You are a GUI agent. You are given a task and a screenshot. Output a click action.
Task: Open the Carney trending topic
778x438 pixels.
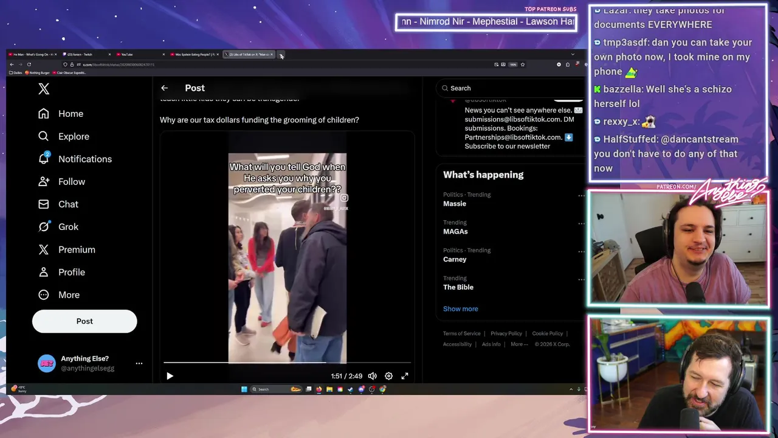click(455, 260)
